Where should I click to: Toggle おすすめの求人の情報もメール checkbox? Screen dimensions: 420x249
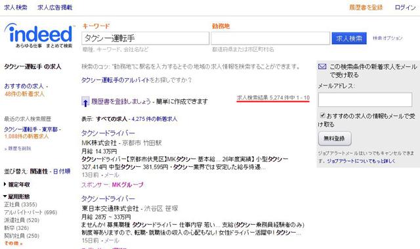click(322, 116)
